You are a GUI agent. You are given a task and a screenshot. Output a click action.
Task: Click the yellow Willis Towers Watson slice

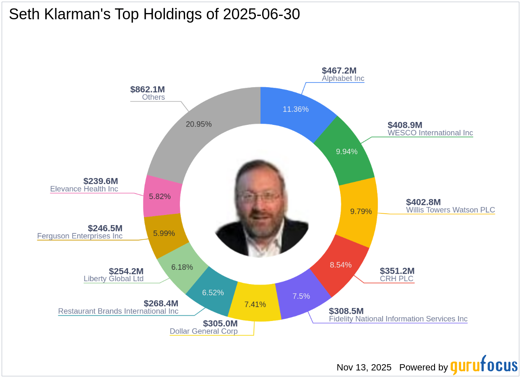(361, 211)
